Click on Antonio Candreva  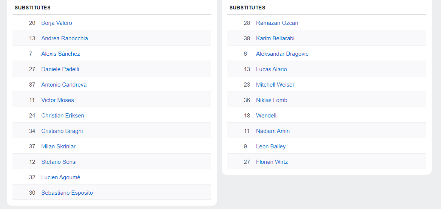pyautogui.click(x=64, y=85)
